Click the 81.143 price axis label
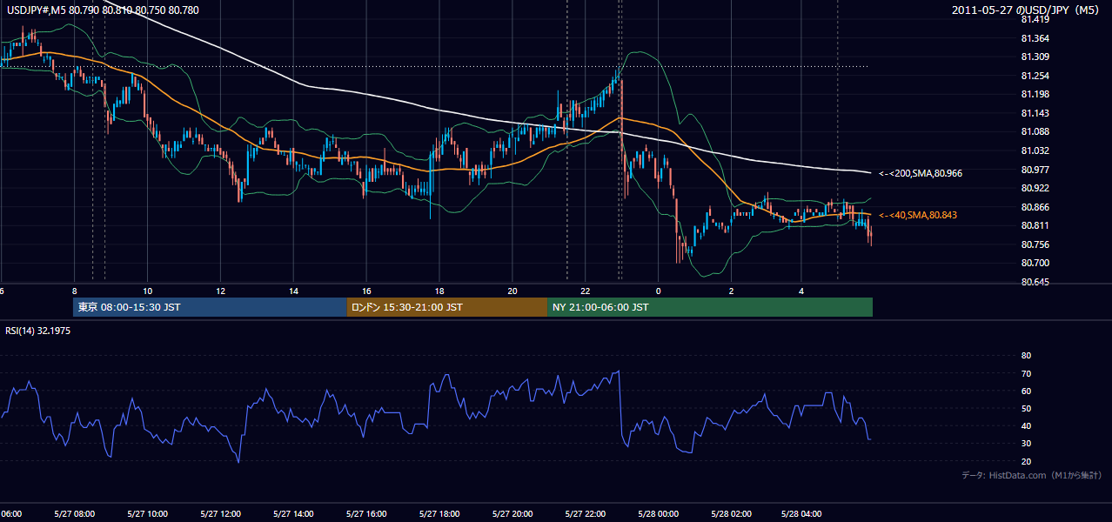This screenshot has width=1112, height=522. [x=1035, y=113]
